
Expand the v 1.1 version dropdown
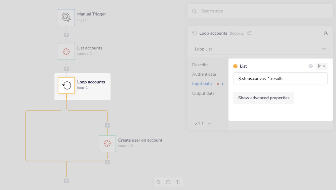(x=203, y=123)
